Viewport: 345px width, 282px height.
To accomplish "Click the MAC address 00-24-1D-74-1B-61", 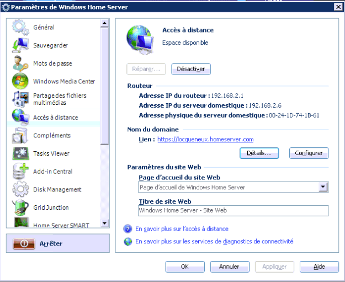I will (294, 115).
